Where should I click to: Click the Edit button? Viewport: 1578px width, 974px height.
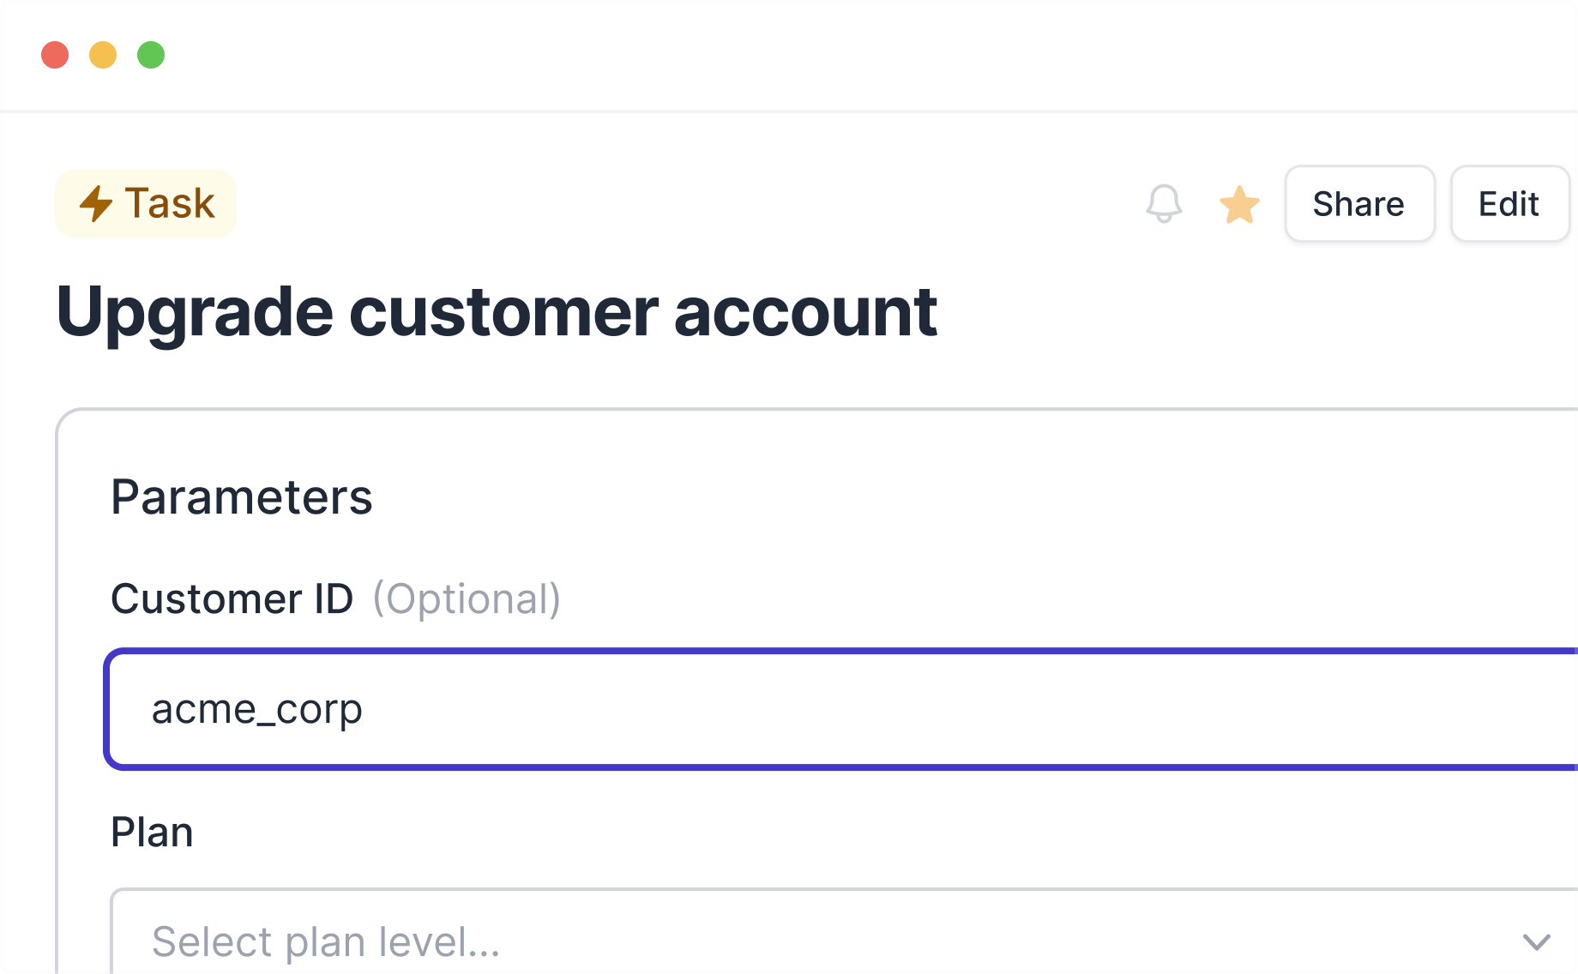[1509, 204]
